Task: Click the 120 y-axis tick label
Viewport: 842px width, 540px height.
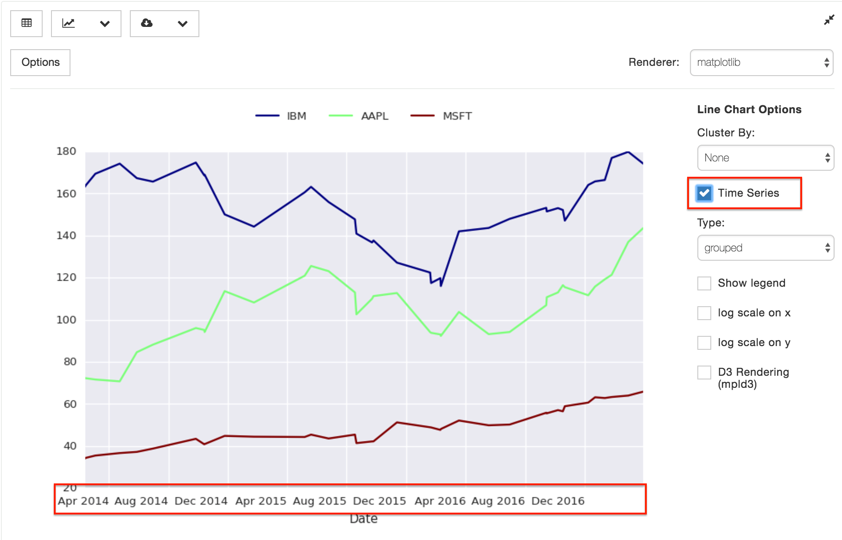Action: (66, 277)
